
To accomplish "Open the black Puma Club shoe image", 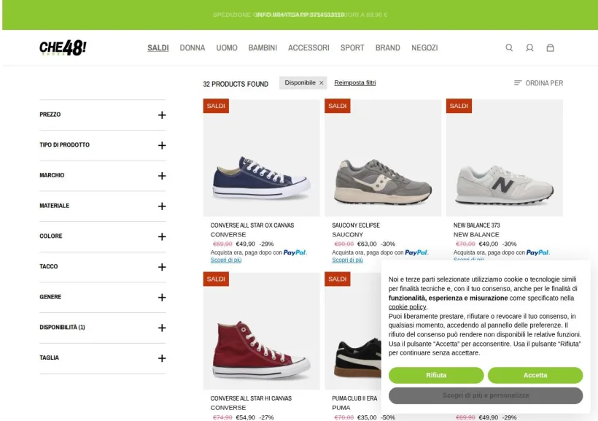I will point(353,331).
